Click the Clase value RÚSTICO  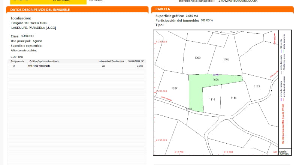point(27,36)
